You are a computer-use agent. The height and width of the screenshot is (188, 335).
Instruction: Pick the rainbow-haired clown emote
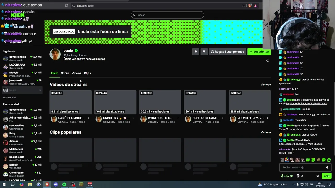click(x=287, y=160)
